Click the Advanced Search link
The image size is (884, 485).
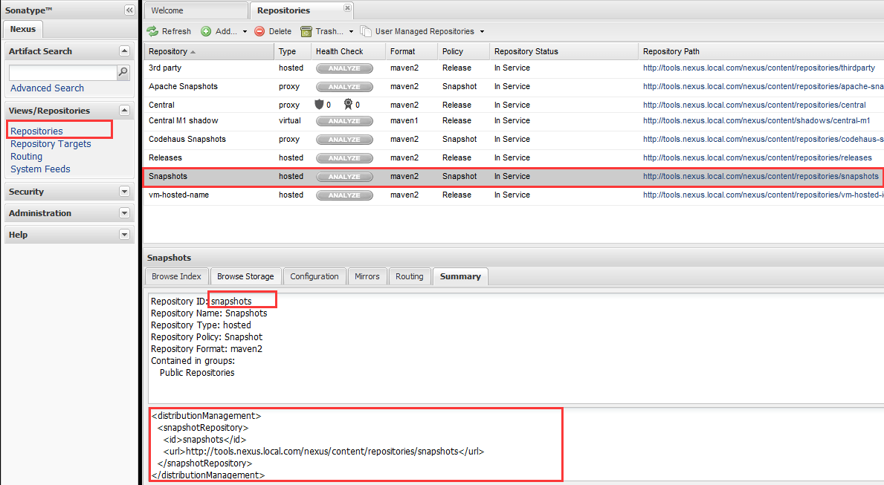coord(48,88)
